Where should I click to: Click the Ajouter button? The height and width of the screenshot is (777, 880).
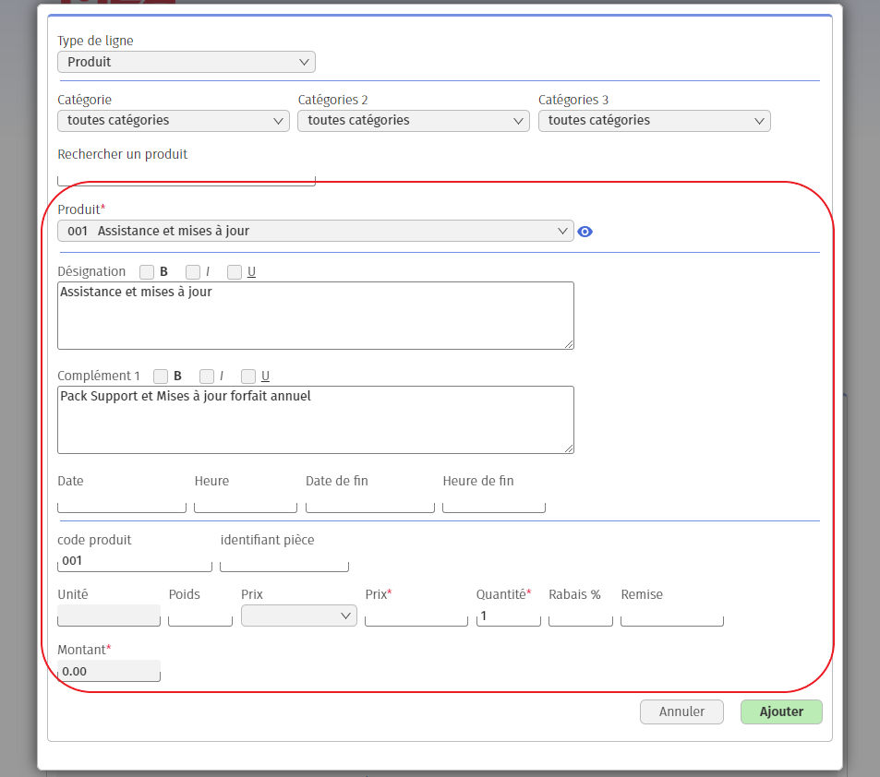pos(780,711)
